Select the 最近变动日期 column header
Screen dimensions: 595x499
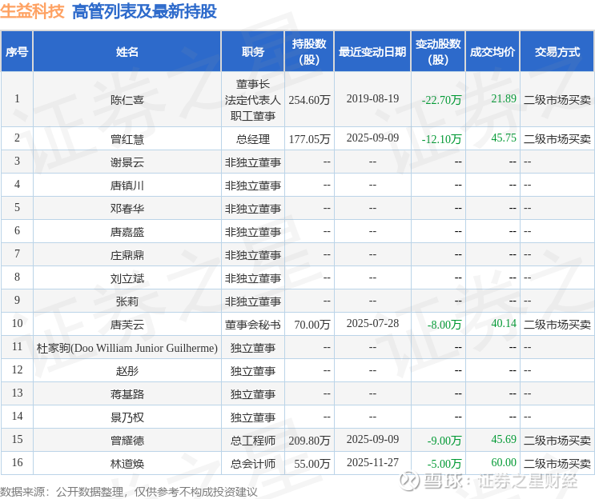click(372, 52)
